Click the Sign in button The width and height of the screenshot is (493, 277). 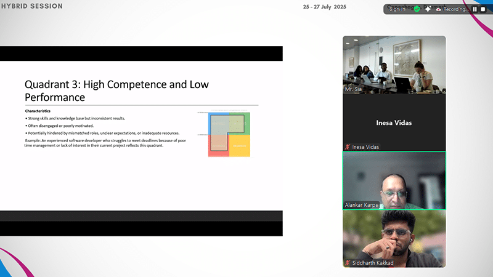point(398,9)
